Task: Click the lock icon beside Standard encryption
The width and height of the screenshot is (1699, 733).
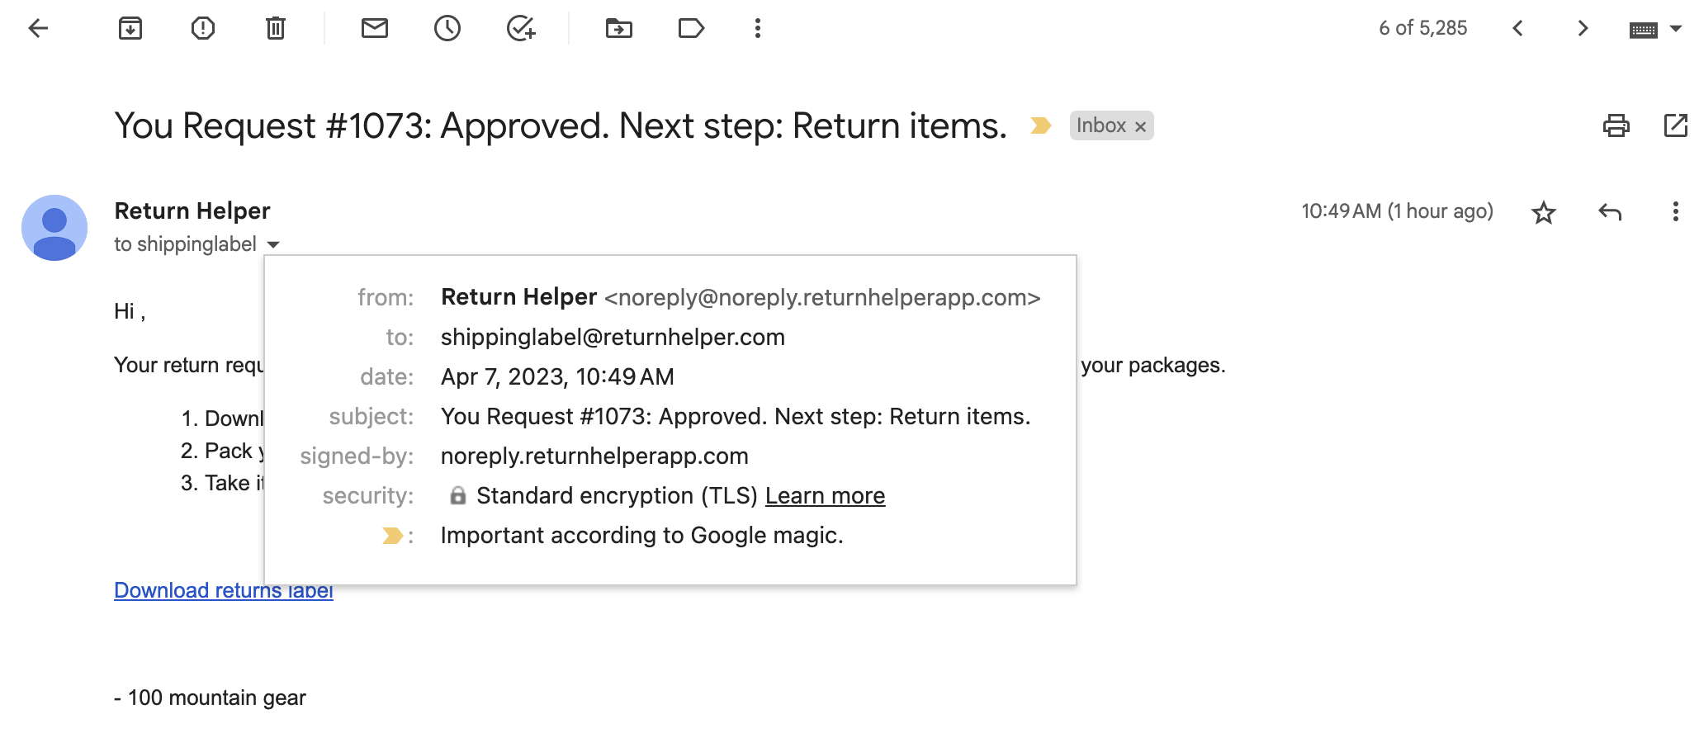Action: point(457,495)
